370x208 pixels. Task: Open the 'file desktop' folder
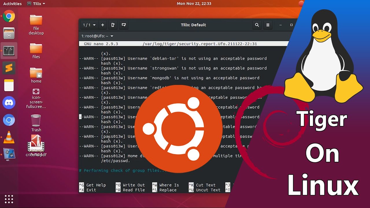pos(36,25)
